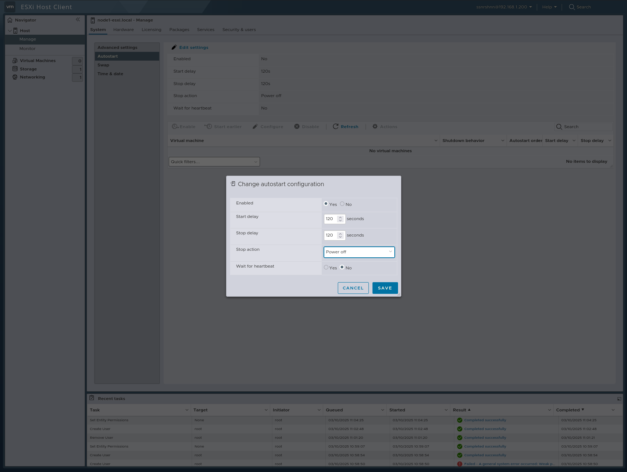Click the Networking icon in Navigator
The height and width of the screenshot is (472, 627).
click(15, 77)
